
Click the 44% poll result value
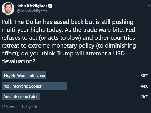pyautogui.click(x=144, y=86)
